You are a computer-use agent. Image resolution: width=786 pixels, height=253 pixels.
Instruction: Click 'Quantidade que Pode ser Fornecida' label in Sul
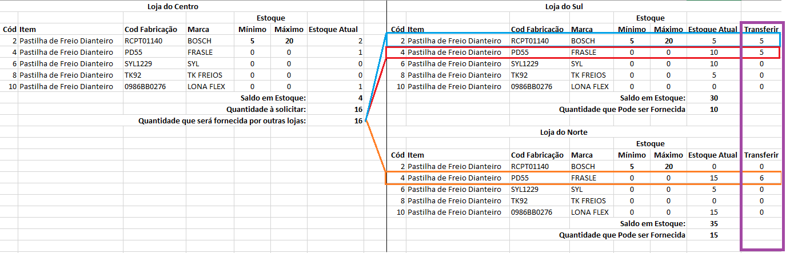coord(622,109)
